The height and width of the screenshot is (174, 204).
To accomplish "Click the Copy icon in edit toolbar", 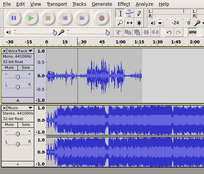I will point(128,32).
